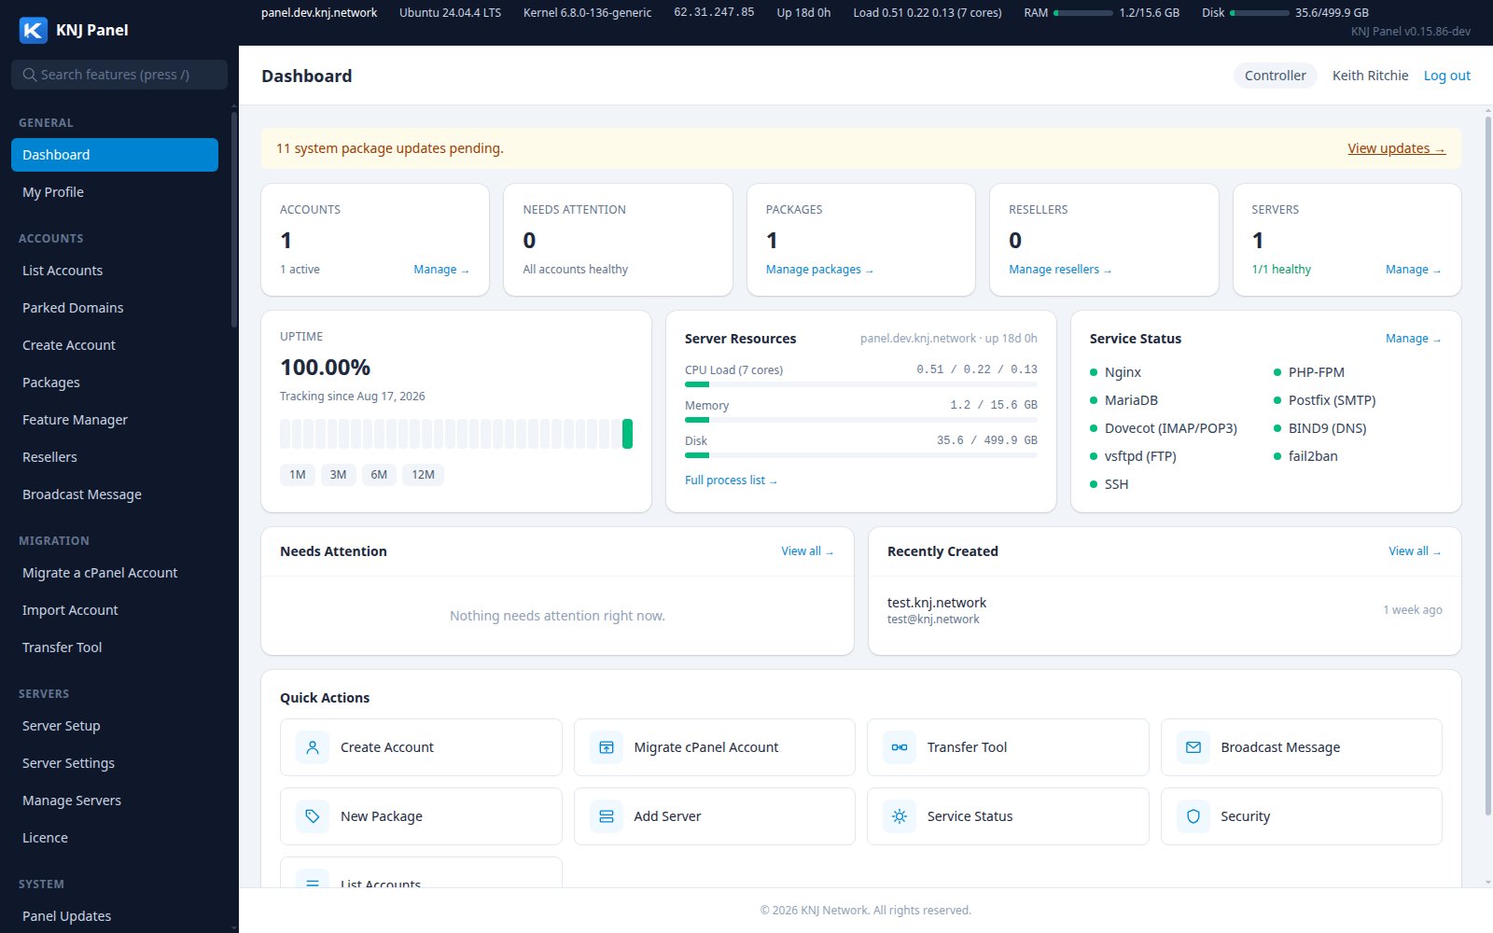Select the 1M uptime range
This screenshot has width=1493, height=933.
pos(298,475)
